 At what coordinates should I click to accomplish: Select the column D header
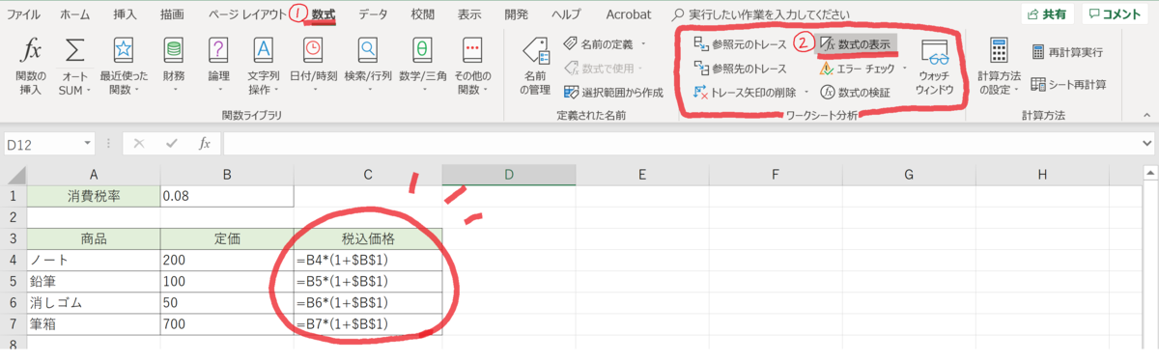(509, 175)
